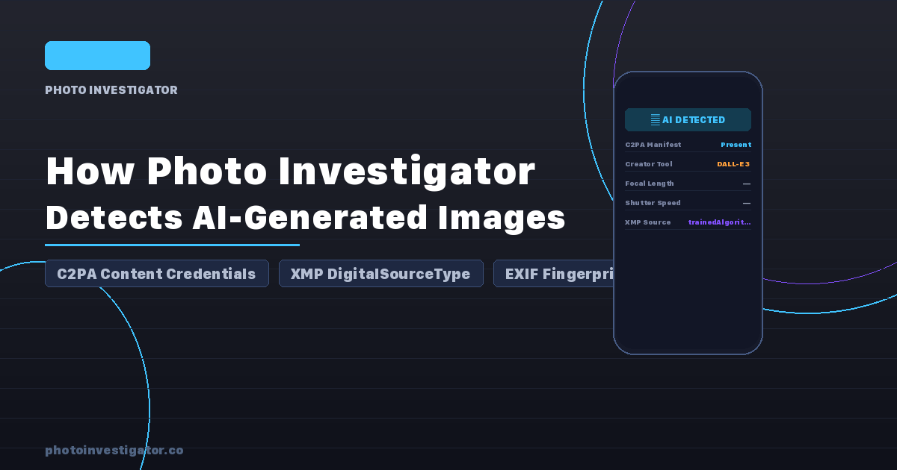Click the Focal Length row label
The width and height of the screenshot is (897, 470).
click(650, 184)
